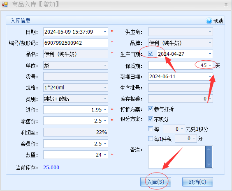Viewport: 232px width, 191px height.
Task: Click the 货号 input field
Action: pos(76,77)
